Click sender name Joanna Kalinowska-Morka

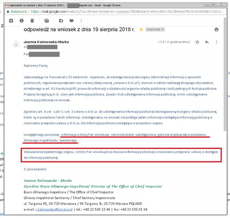pos(46,42)
